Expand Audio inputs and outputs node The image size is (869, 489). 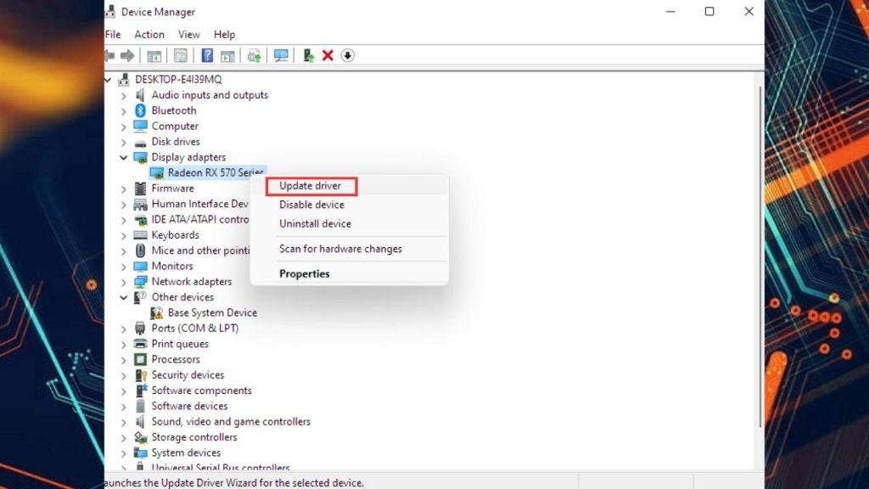coord(124,95)
